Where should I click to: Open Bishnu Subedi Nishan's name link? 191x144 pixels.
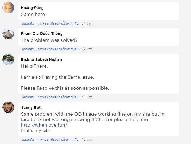point(41,59)
